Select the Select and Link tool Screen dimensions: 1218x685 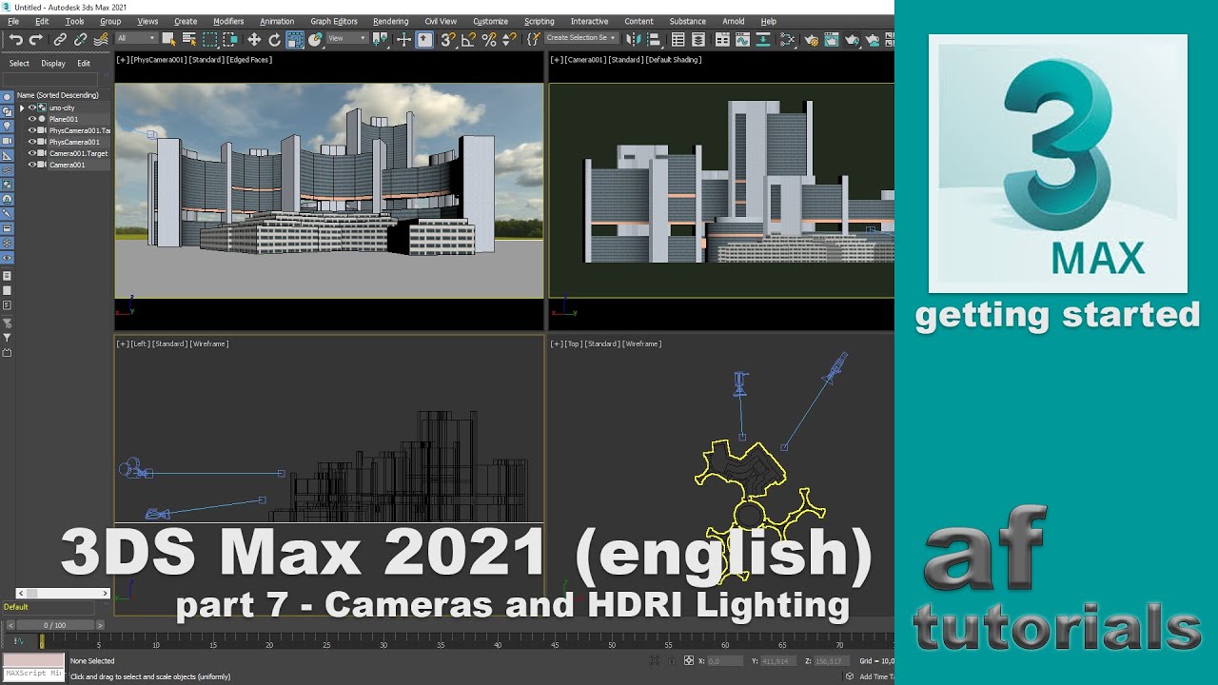click(x=60, y=39)
